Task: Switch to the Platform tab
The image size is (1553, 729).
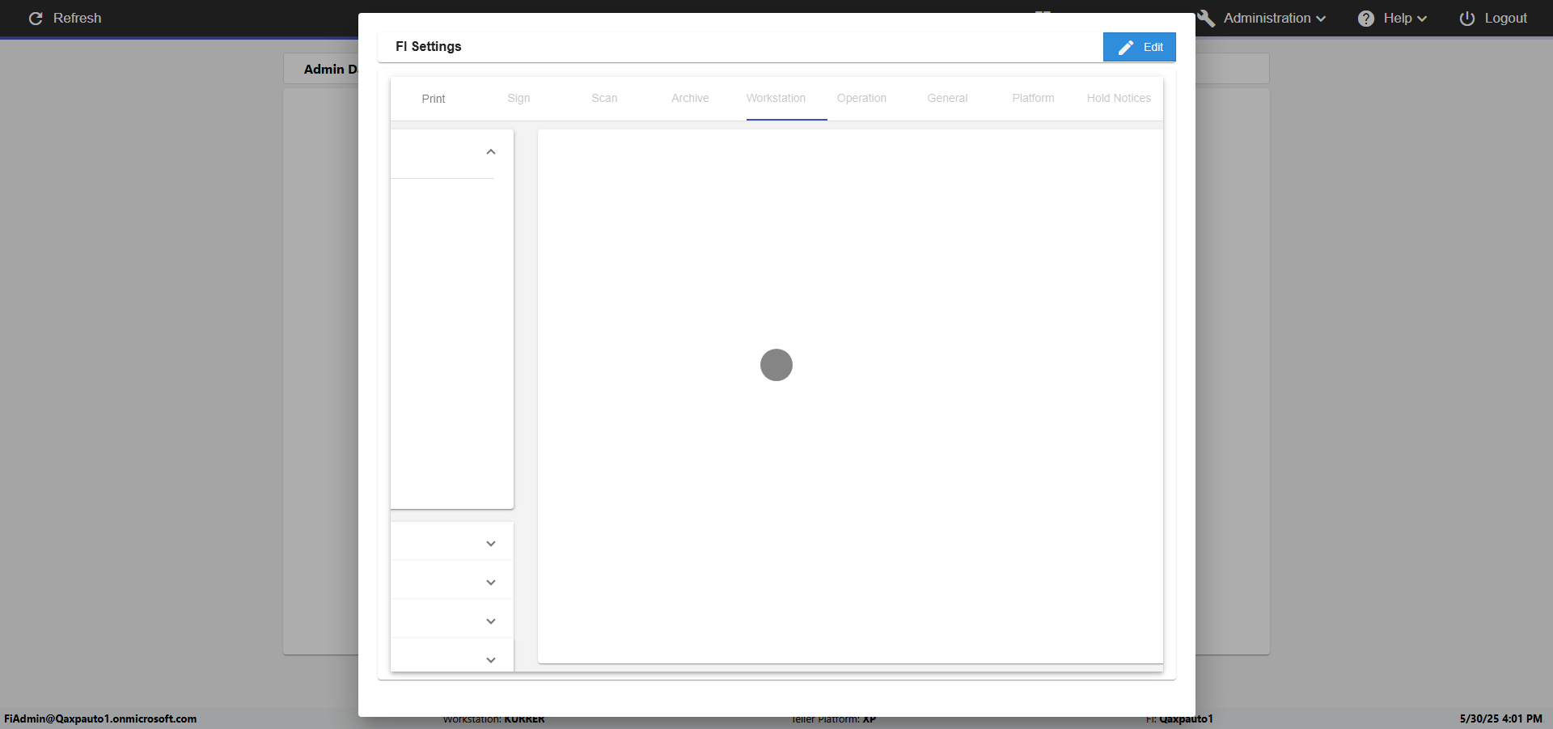Action: (x=1033, y=99)
